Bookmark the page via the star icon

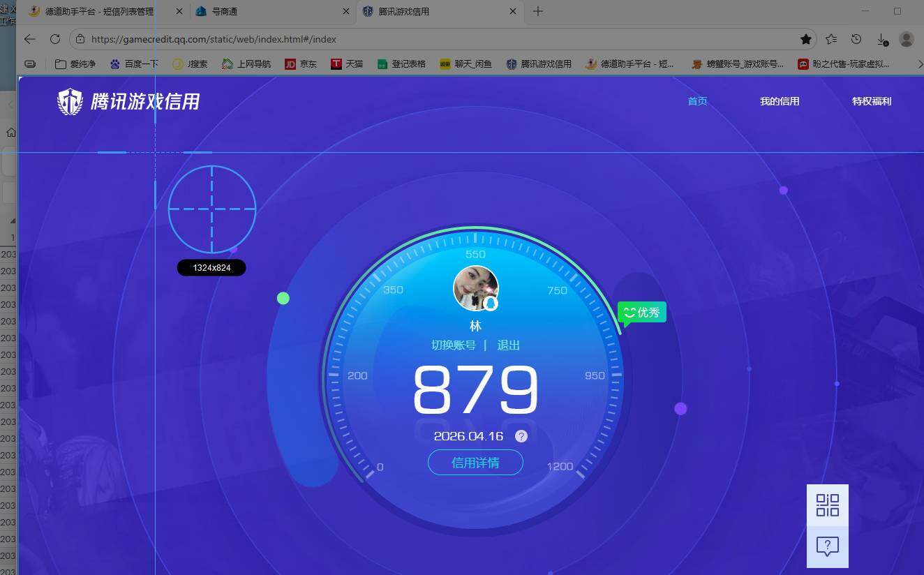[x=806, y=40]
